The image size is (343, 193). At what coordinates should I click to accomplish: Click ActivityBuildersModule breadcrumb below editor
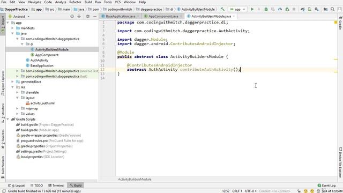pos(135,179)
